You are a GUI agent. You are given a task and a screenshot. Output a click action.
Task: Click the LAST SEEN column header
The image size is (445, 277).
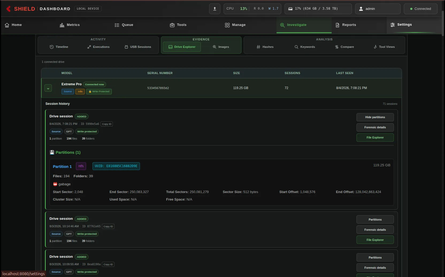(x=345, y=73)
